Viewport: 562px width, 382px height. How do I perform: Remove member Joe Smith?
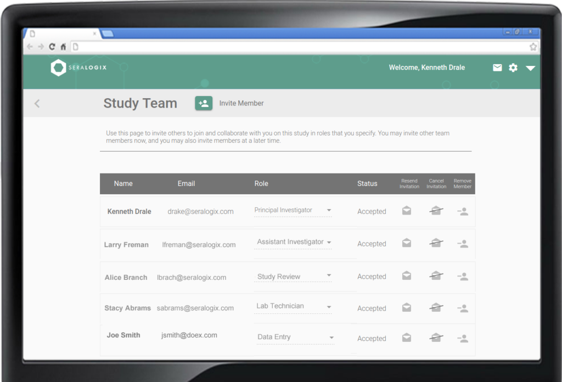pos(463,338)
